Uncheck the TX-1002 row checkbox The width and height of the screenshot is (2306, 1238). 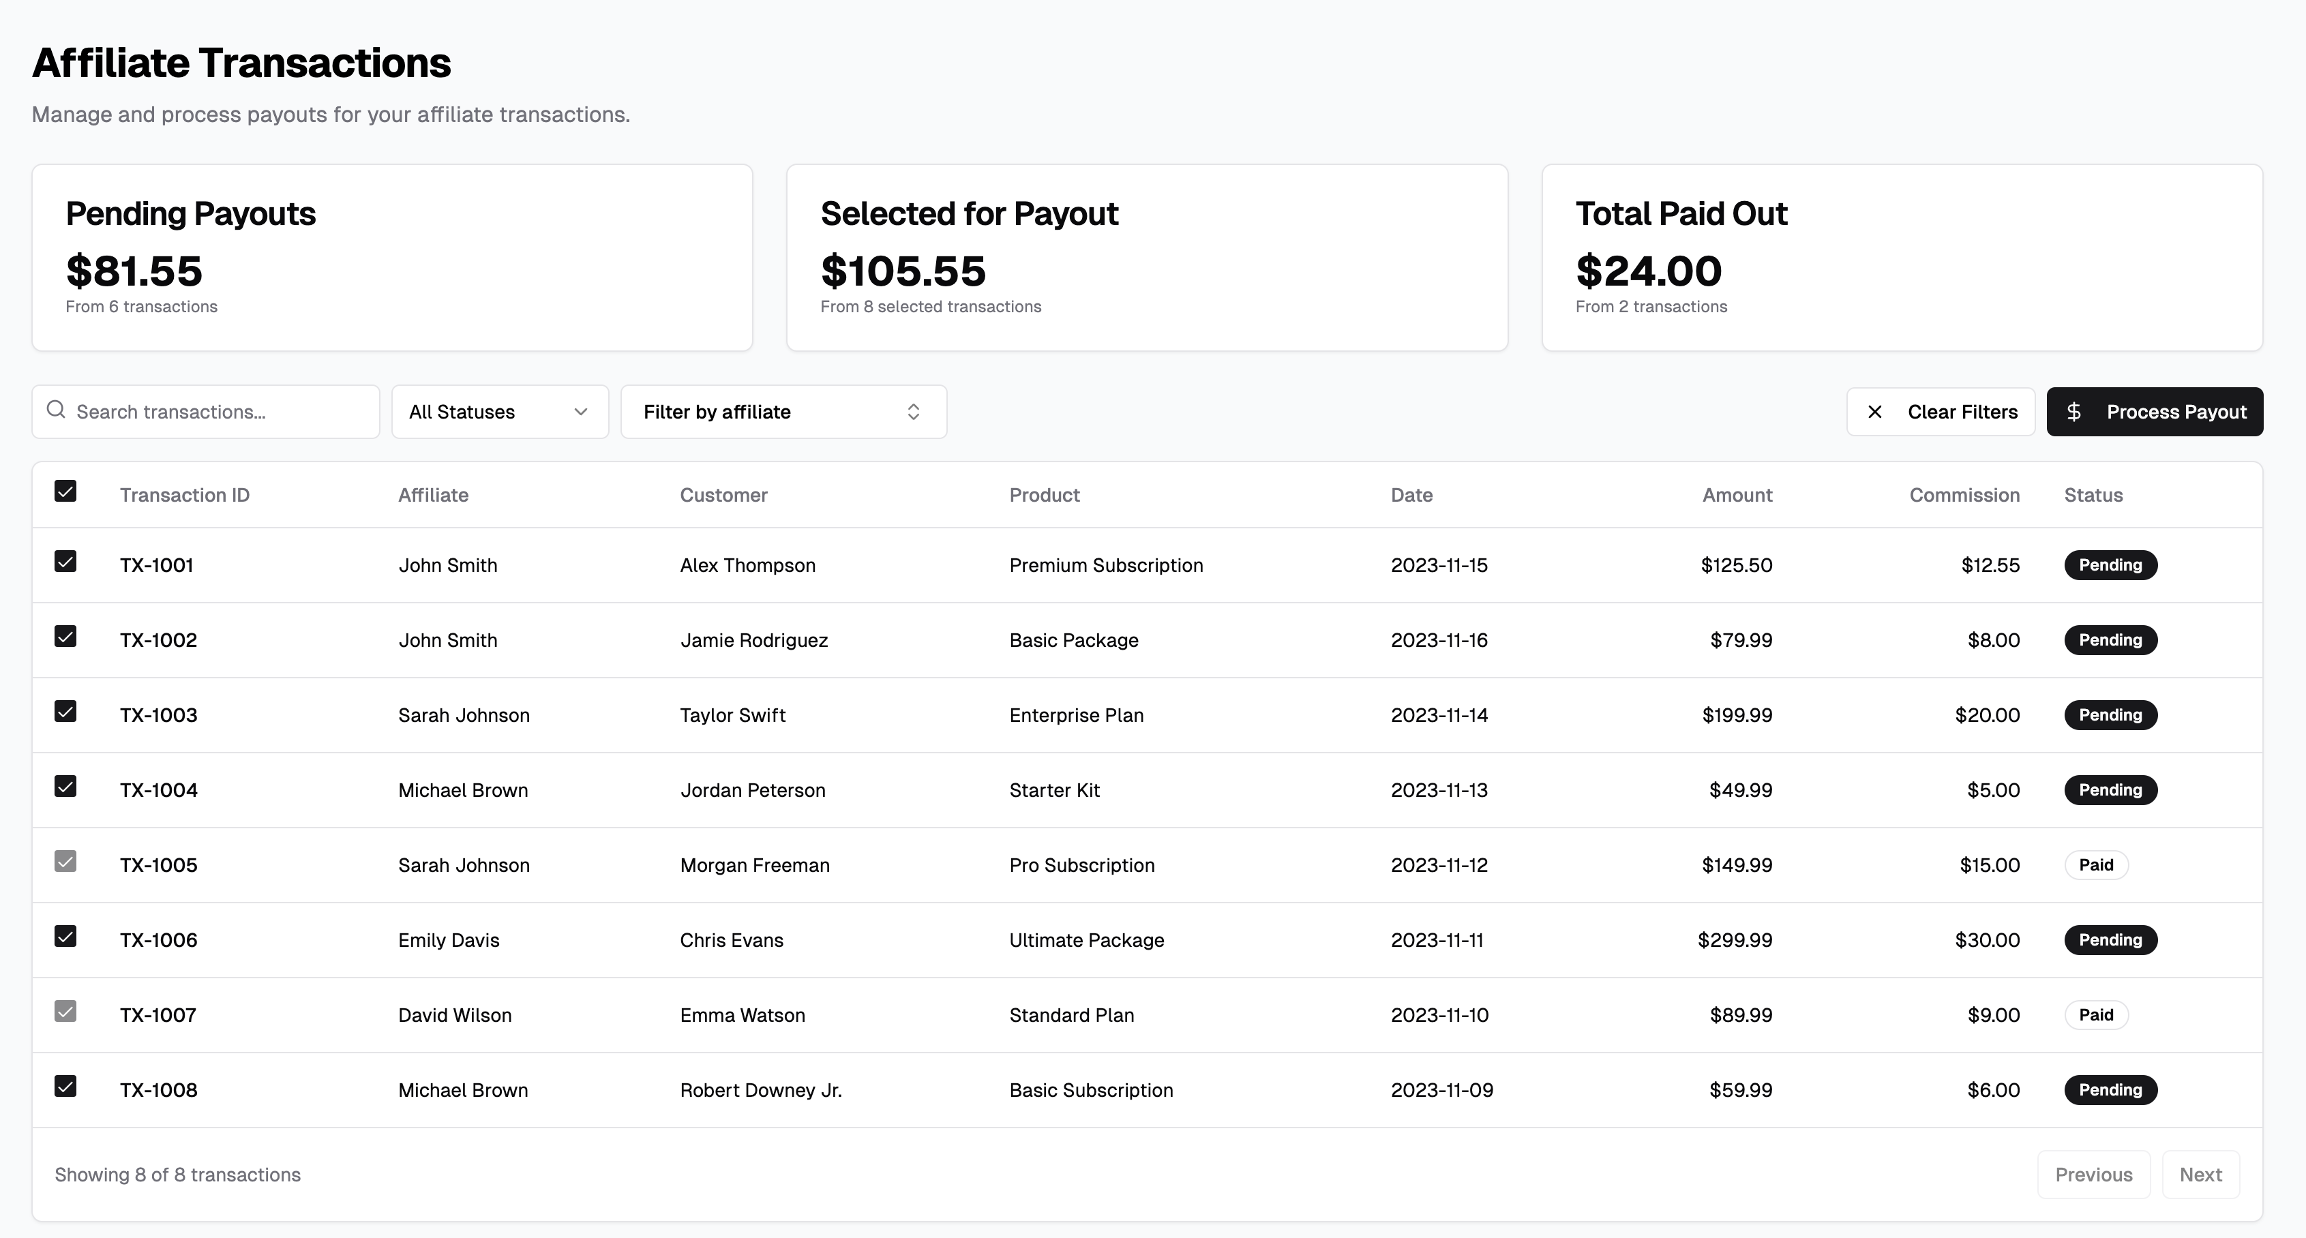tap(65, 637)
